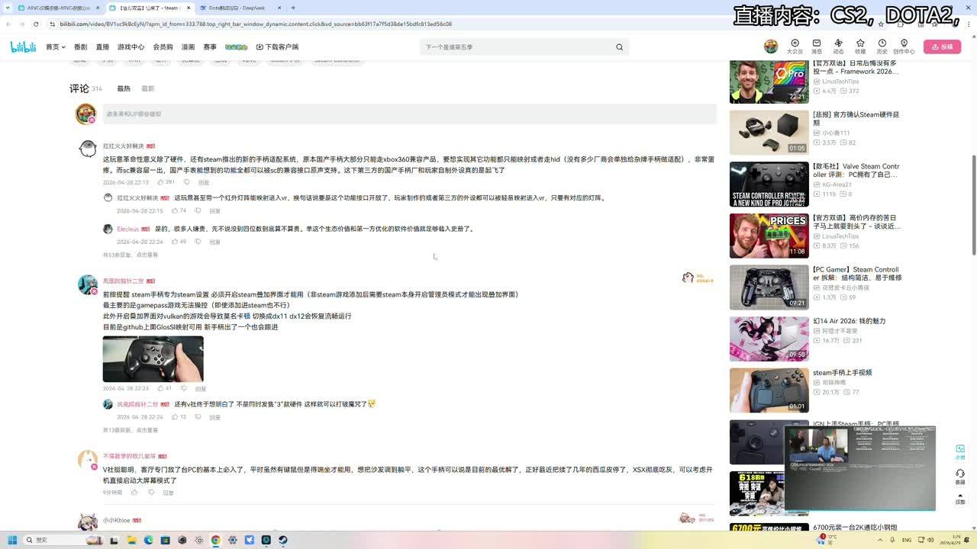The image size is (977, 549).
Task: Click the pink 投稿 upload button
Action: coord(942,47)
